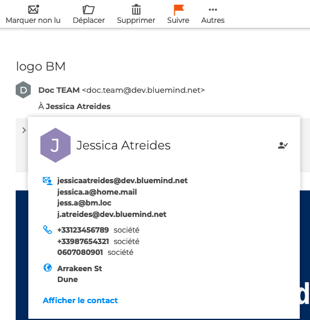Select the jessica.a@home.mail address
Screen dimensions: 310x320
pyautogui.click(x=97, y=192)
